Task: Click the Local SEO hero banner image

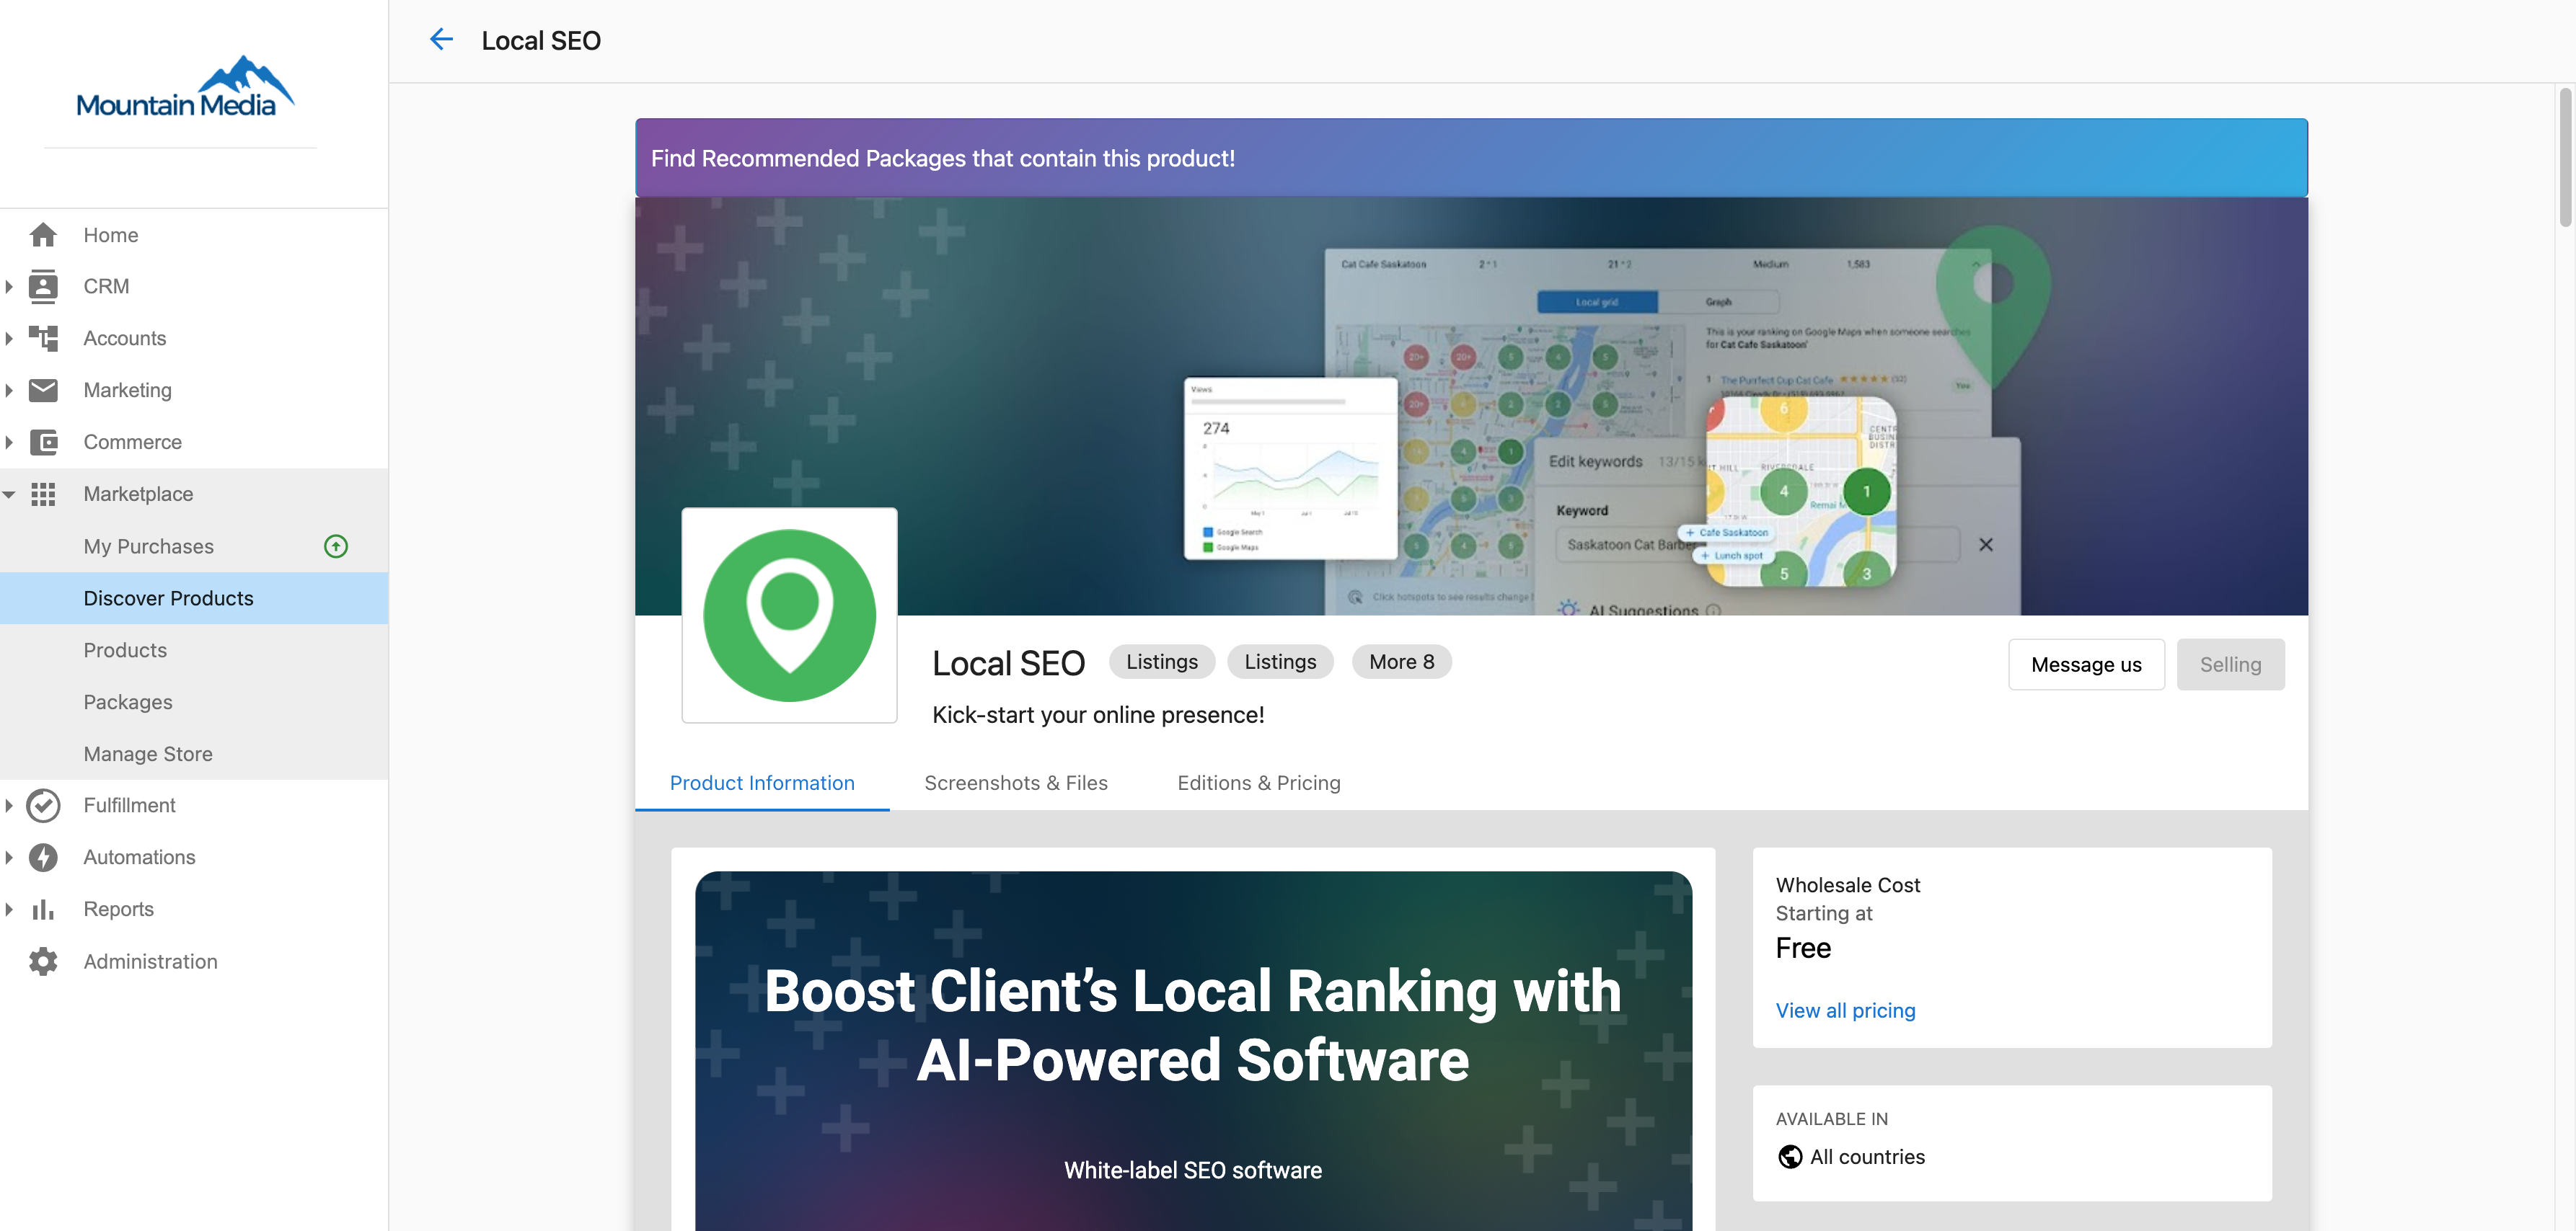Action: [1471, 406]
